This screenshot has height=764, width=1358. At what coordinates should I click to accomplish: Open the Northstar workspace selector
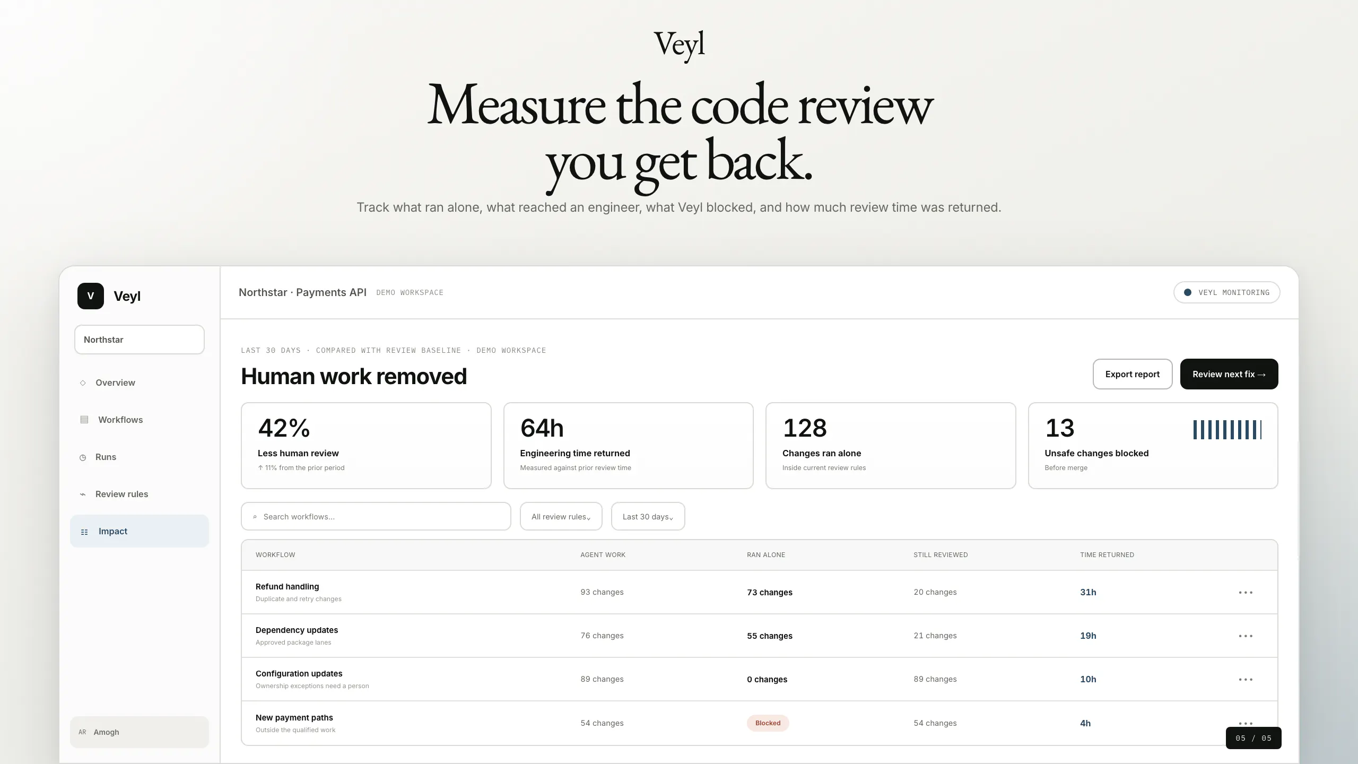point(140,340)
